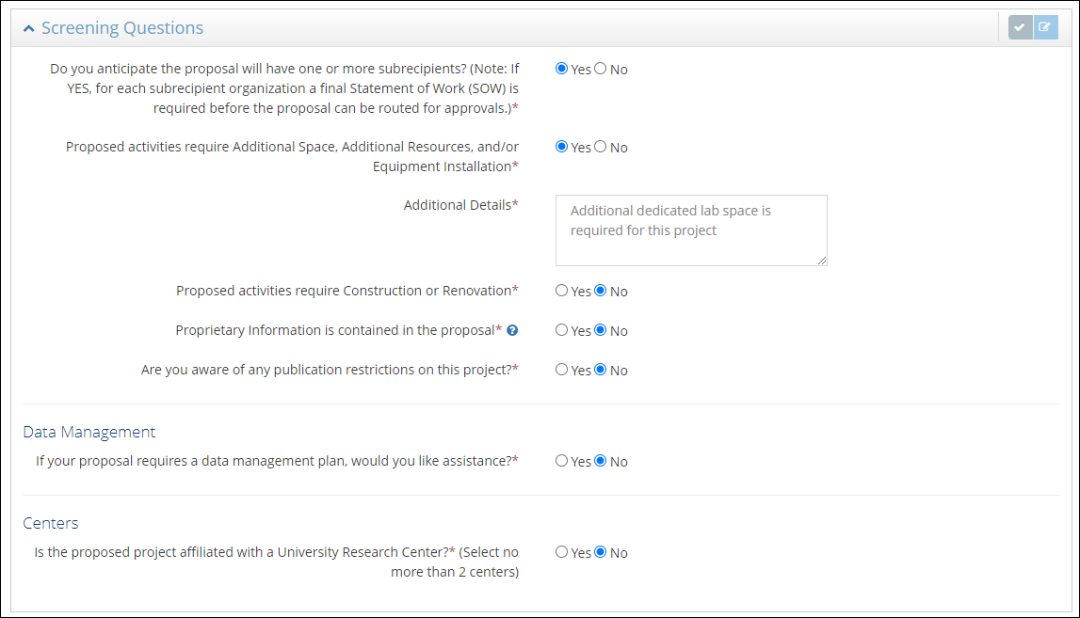This screenshot has height=618, width=1080.
Task: Select Yes for Additional Space requirement
Action: coord(562,147)
